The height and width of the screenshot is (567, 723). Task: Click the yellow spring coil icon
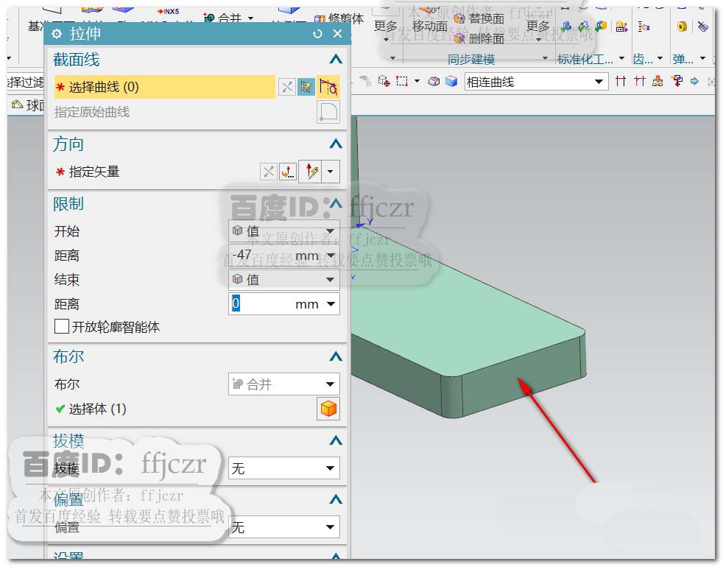click(x=682, y=27)
